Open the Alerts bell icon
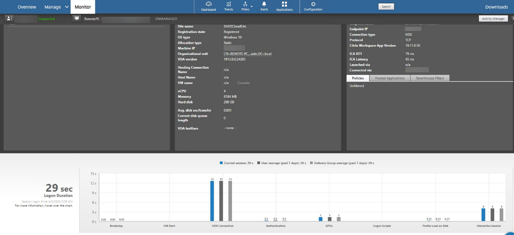 pyautogui.click(x=264, y=6)
